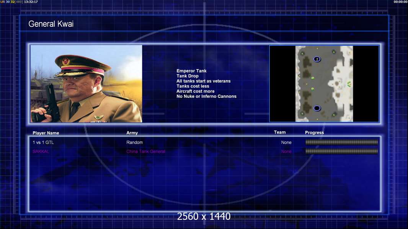Click the Team column header
This screenshot has width=408, height=229.
(x=280, y=132)
